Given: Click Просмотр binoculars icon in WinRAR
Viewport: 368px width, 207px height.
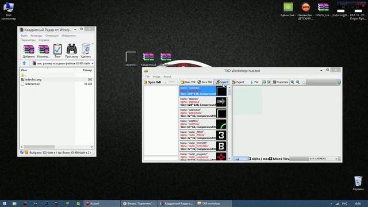Looking at the screenshot, I should (x=71, y=51).
